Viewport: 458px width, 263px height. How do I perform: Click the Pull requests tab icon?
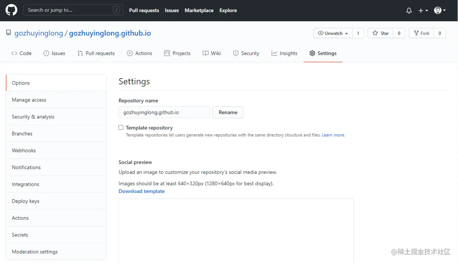click(80, 53)
